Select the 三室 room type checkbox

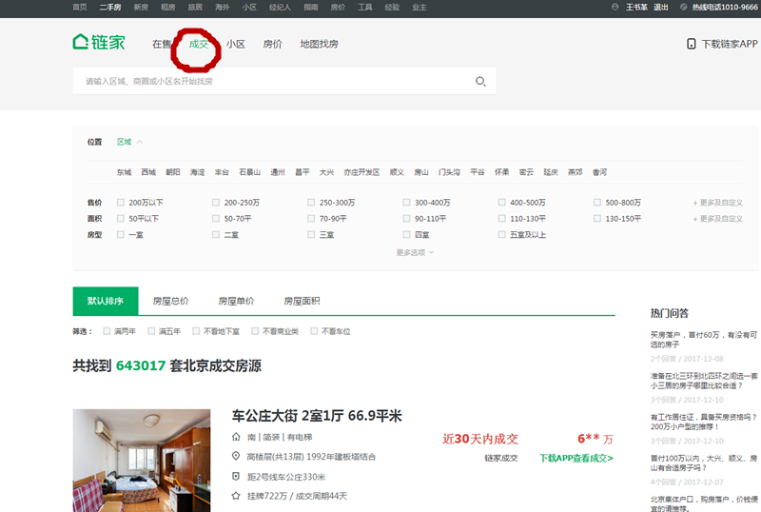pyautogui.click(x=311, y=235)
